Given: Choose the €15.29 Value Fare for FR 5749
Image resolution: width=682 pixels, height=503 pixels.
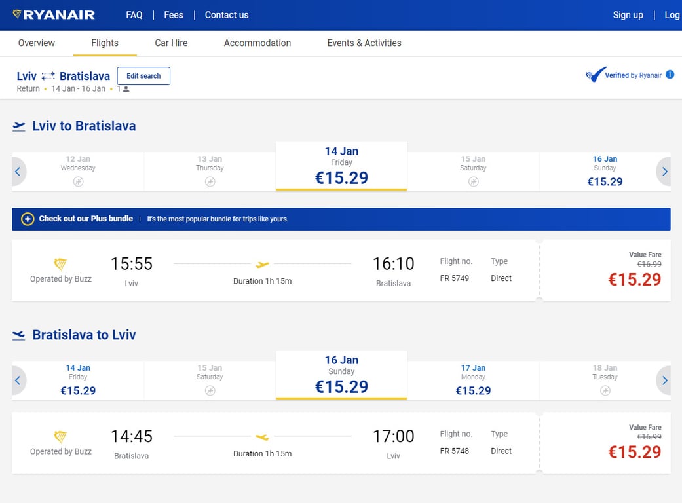Looking at the screenshot, I should (634, 279).
